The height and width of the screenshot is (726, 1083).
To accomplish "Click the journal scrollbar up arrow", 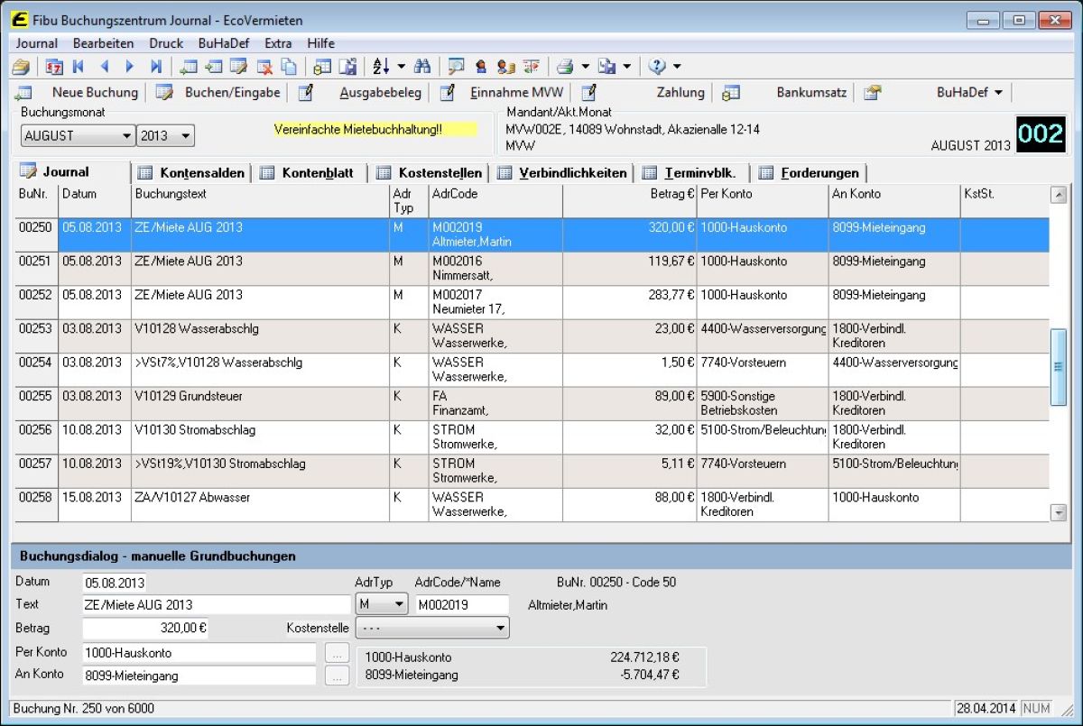I will [1059, 195].
